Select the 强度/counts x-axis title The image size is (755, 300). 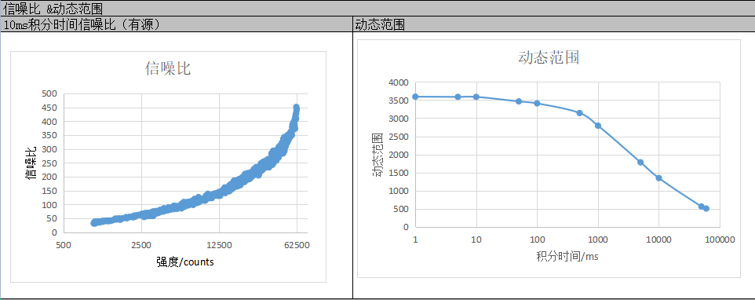tap(185, 262)
